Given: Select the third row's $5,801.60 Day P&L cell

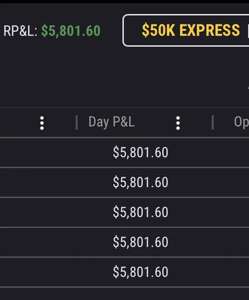Looking at the screenshot, I should [141, 212].
